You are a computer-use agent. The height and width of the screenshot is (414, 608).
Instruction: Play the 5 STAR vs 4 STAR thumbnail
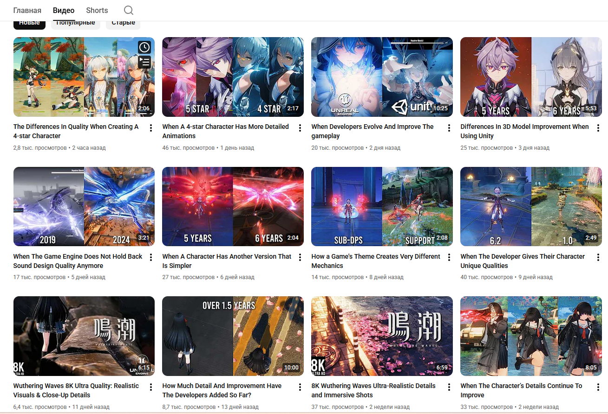point(233,77)
